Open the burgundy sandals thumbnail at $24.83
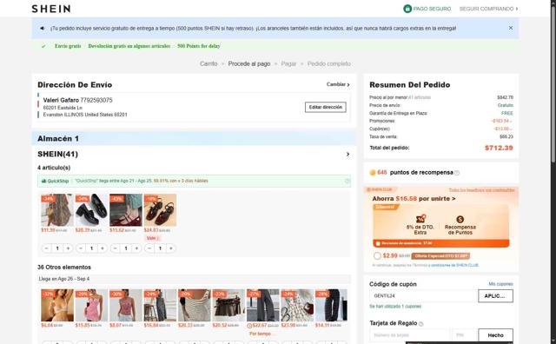The width and height of the screenshot is (556, 344). [160, 210]
